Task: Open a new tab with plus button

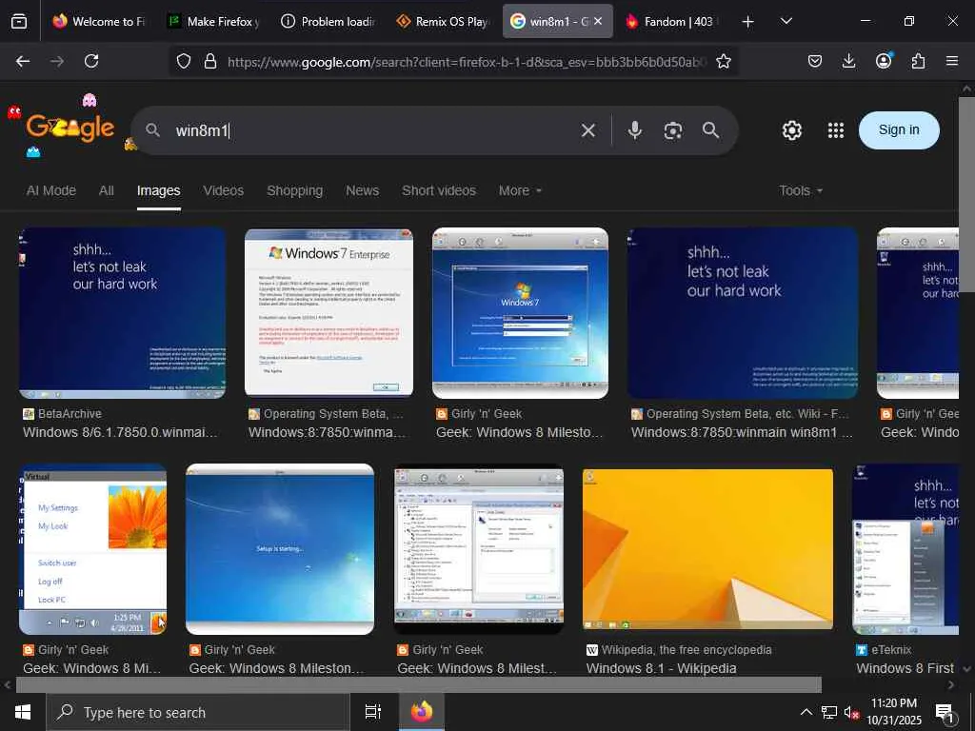Action: 748,22
